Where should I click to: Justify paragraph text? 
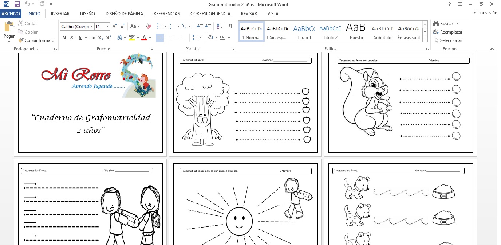click(184, 38)
